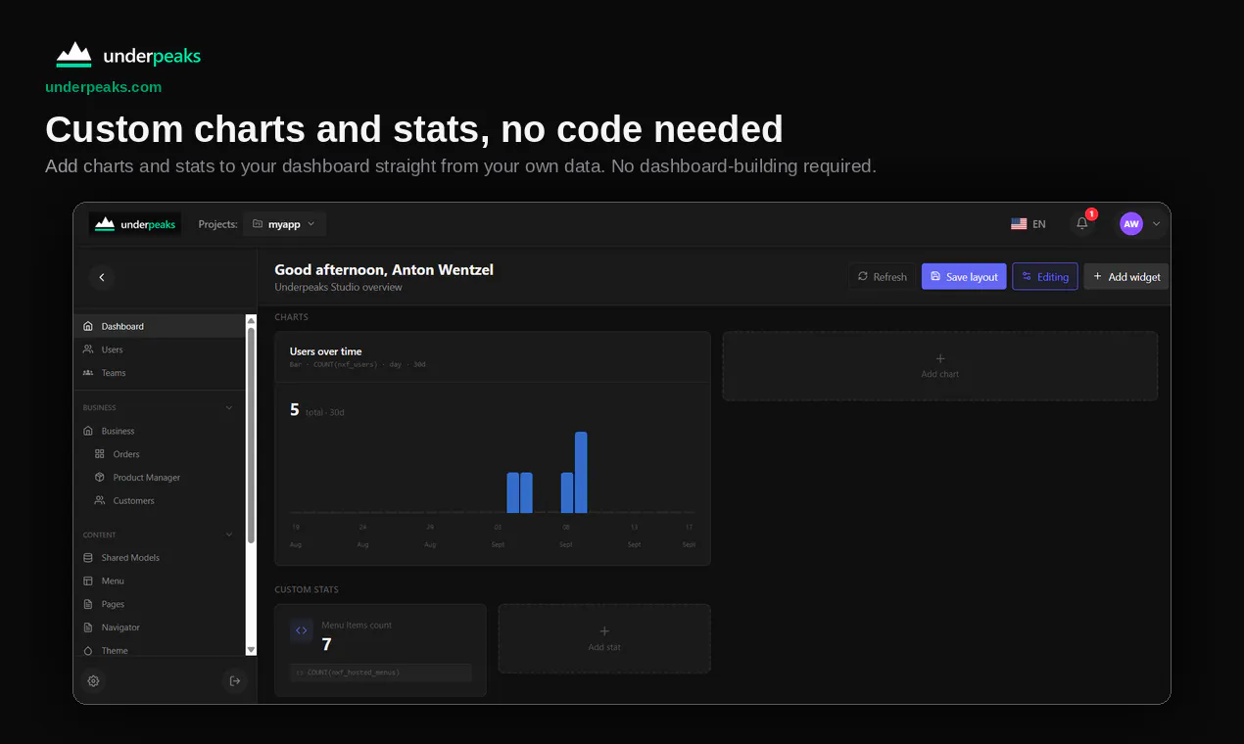Open Business in the sidebar
Image resolution: width=1244 pixels, height=744 pixels.
point(159,431)
